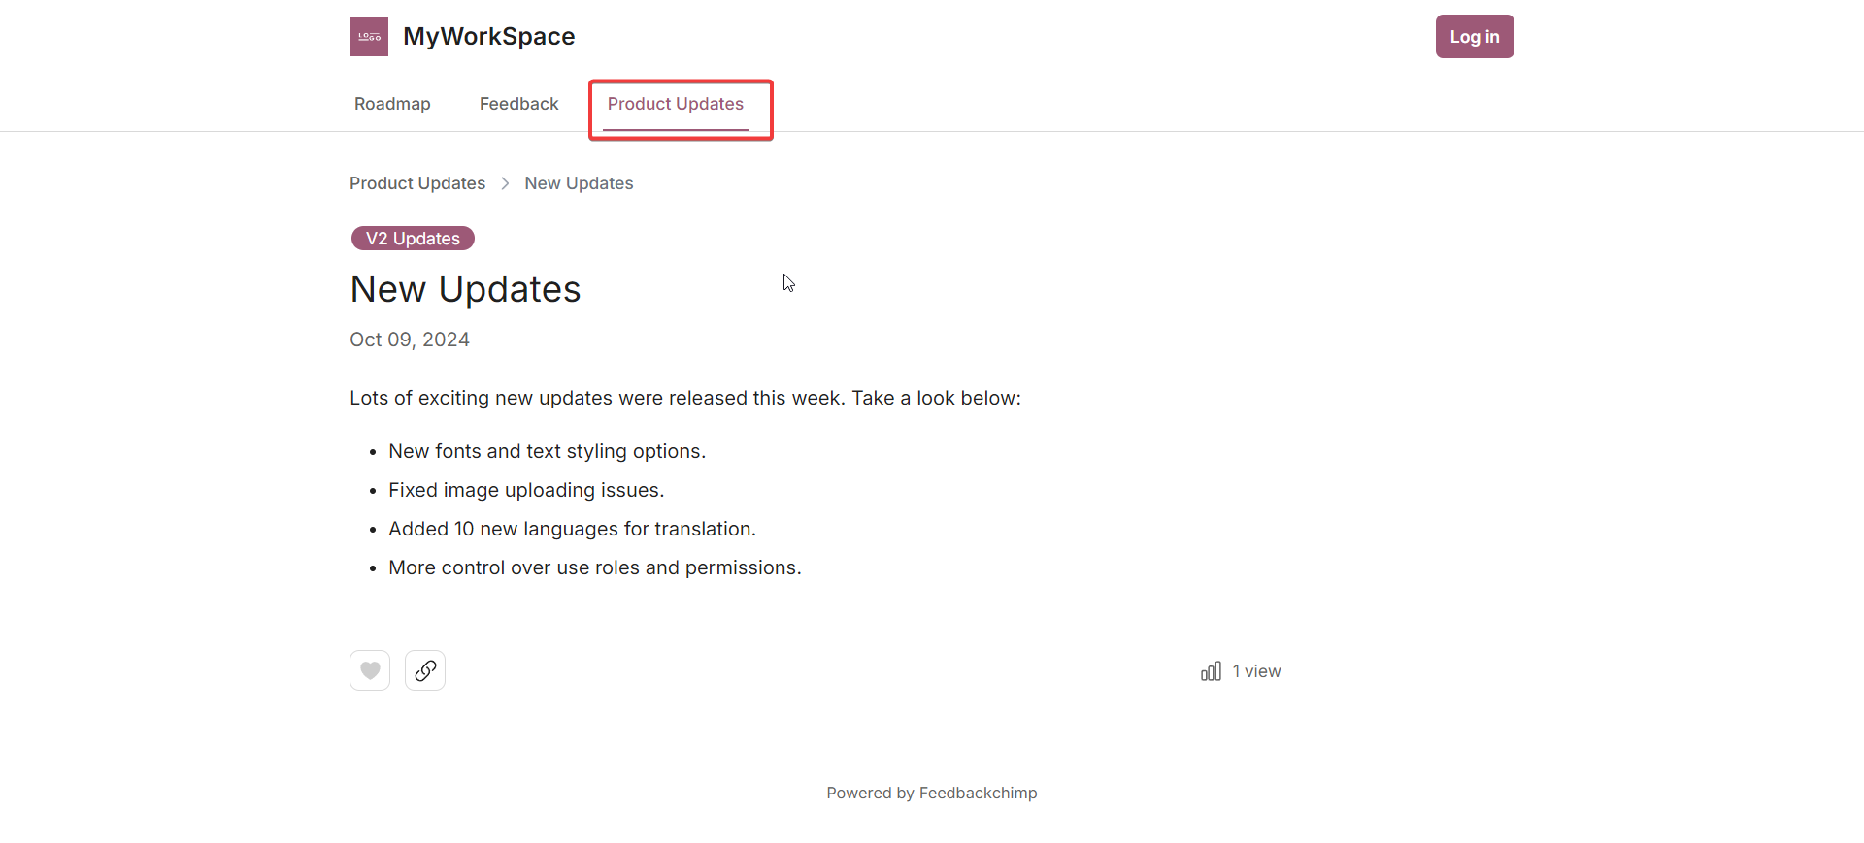Screen dimensions: 1864x843
Task: Like the post with the heart icon
Action: tap(370, 670)
